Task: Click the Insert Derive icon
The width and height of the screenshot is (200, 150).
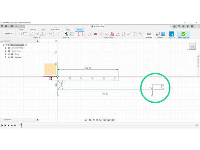Action: tap(158, 34)
